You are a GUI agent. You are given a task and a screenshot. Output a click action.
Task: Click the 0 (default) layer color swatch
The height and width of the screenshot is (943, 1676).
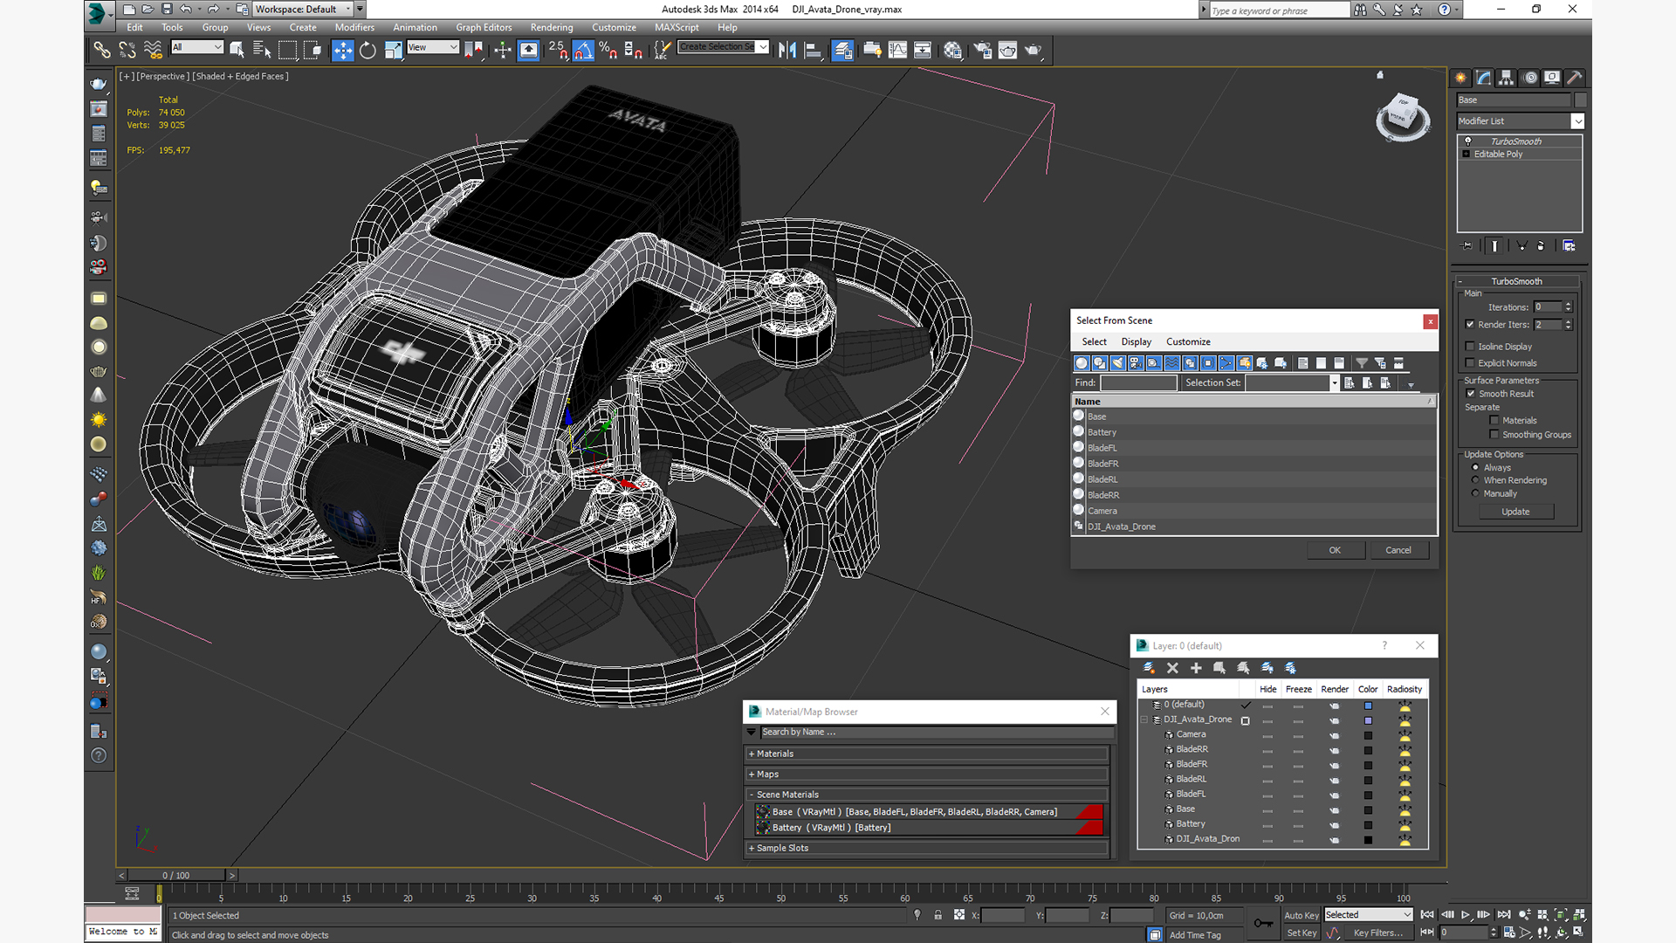pyautogui.click(x=1368, y=706)
